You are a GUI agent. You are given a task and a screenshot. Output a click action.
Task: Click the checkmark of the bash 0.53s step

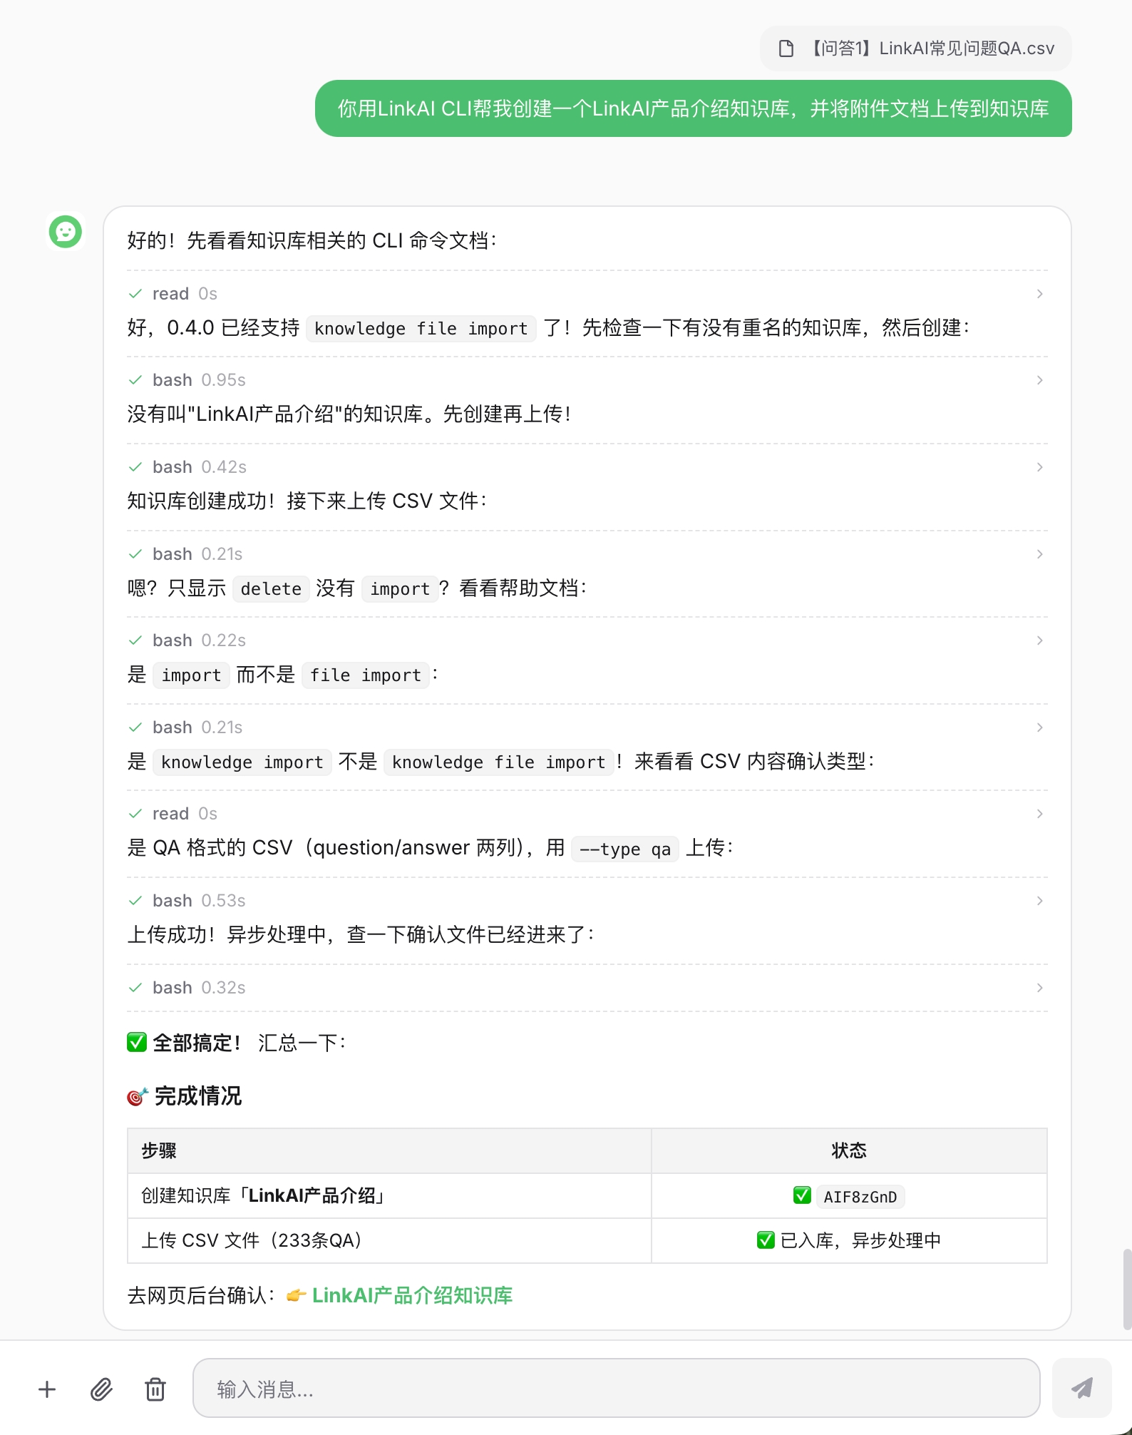(x=135, y=901)
